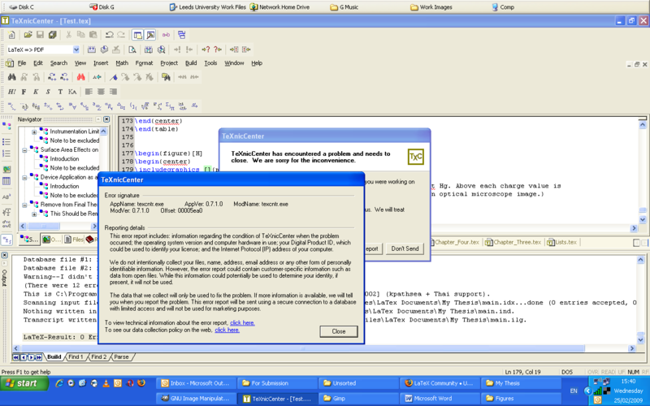Close the Navigator pane with its X
650x406 pixels.
click(106, 119)
